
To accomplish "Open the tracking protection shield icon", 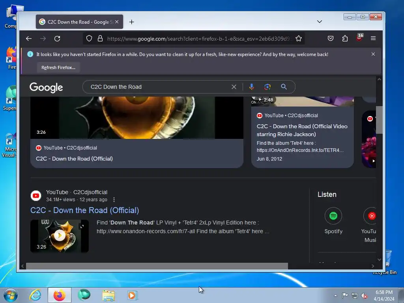I will tap(89, 39).
